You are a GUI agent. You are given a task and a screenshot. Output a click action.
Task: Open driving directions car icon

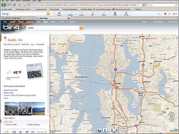14,132
